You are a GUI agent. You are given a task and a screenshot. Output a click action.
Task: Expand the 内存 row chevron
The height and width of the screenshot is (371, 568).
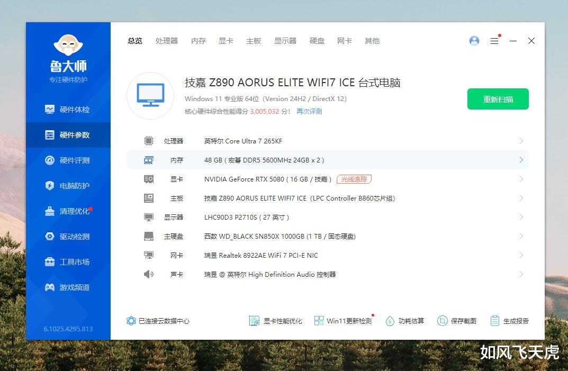521,160
